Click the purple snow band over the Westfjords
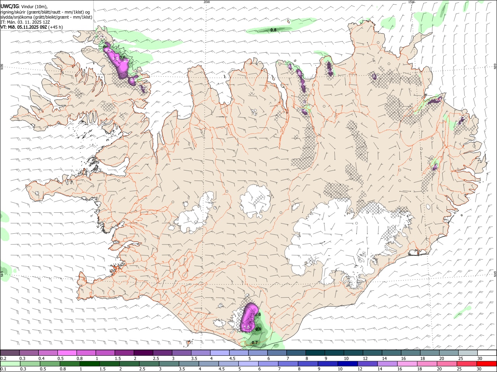This screenshot has height=372, width=497. pos(119,63)
